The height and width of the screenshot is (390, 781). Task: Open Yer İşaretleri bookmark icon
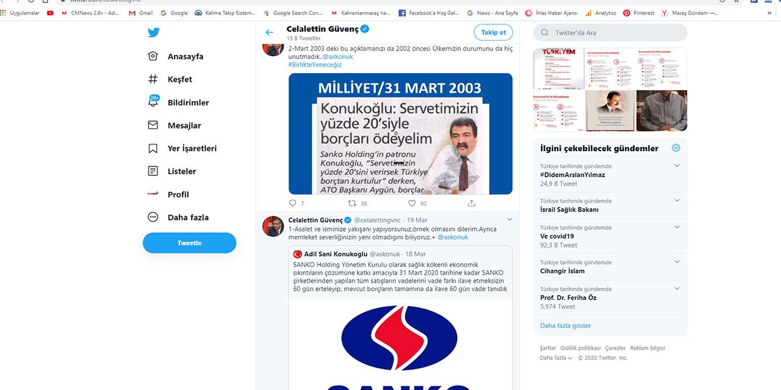[x=153, y=148]
